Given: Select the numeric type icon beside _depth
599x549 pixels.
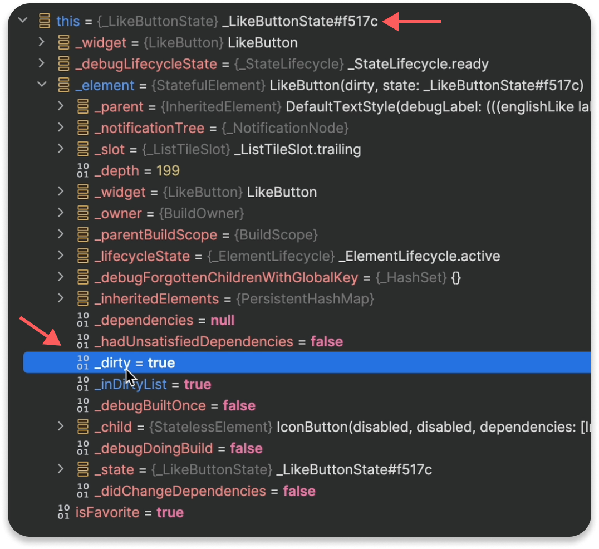Looking at the screenshot, I should point(82,170).
